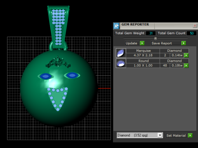Select the right blue marquise eye gem
The height and width of the screenshot is (148, 198).
(x=72, y=75)
